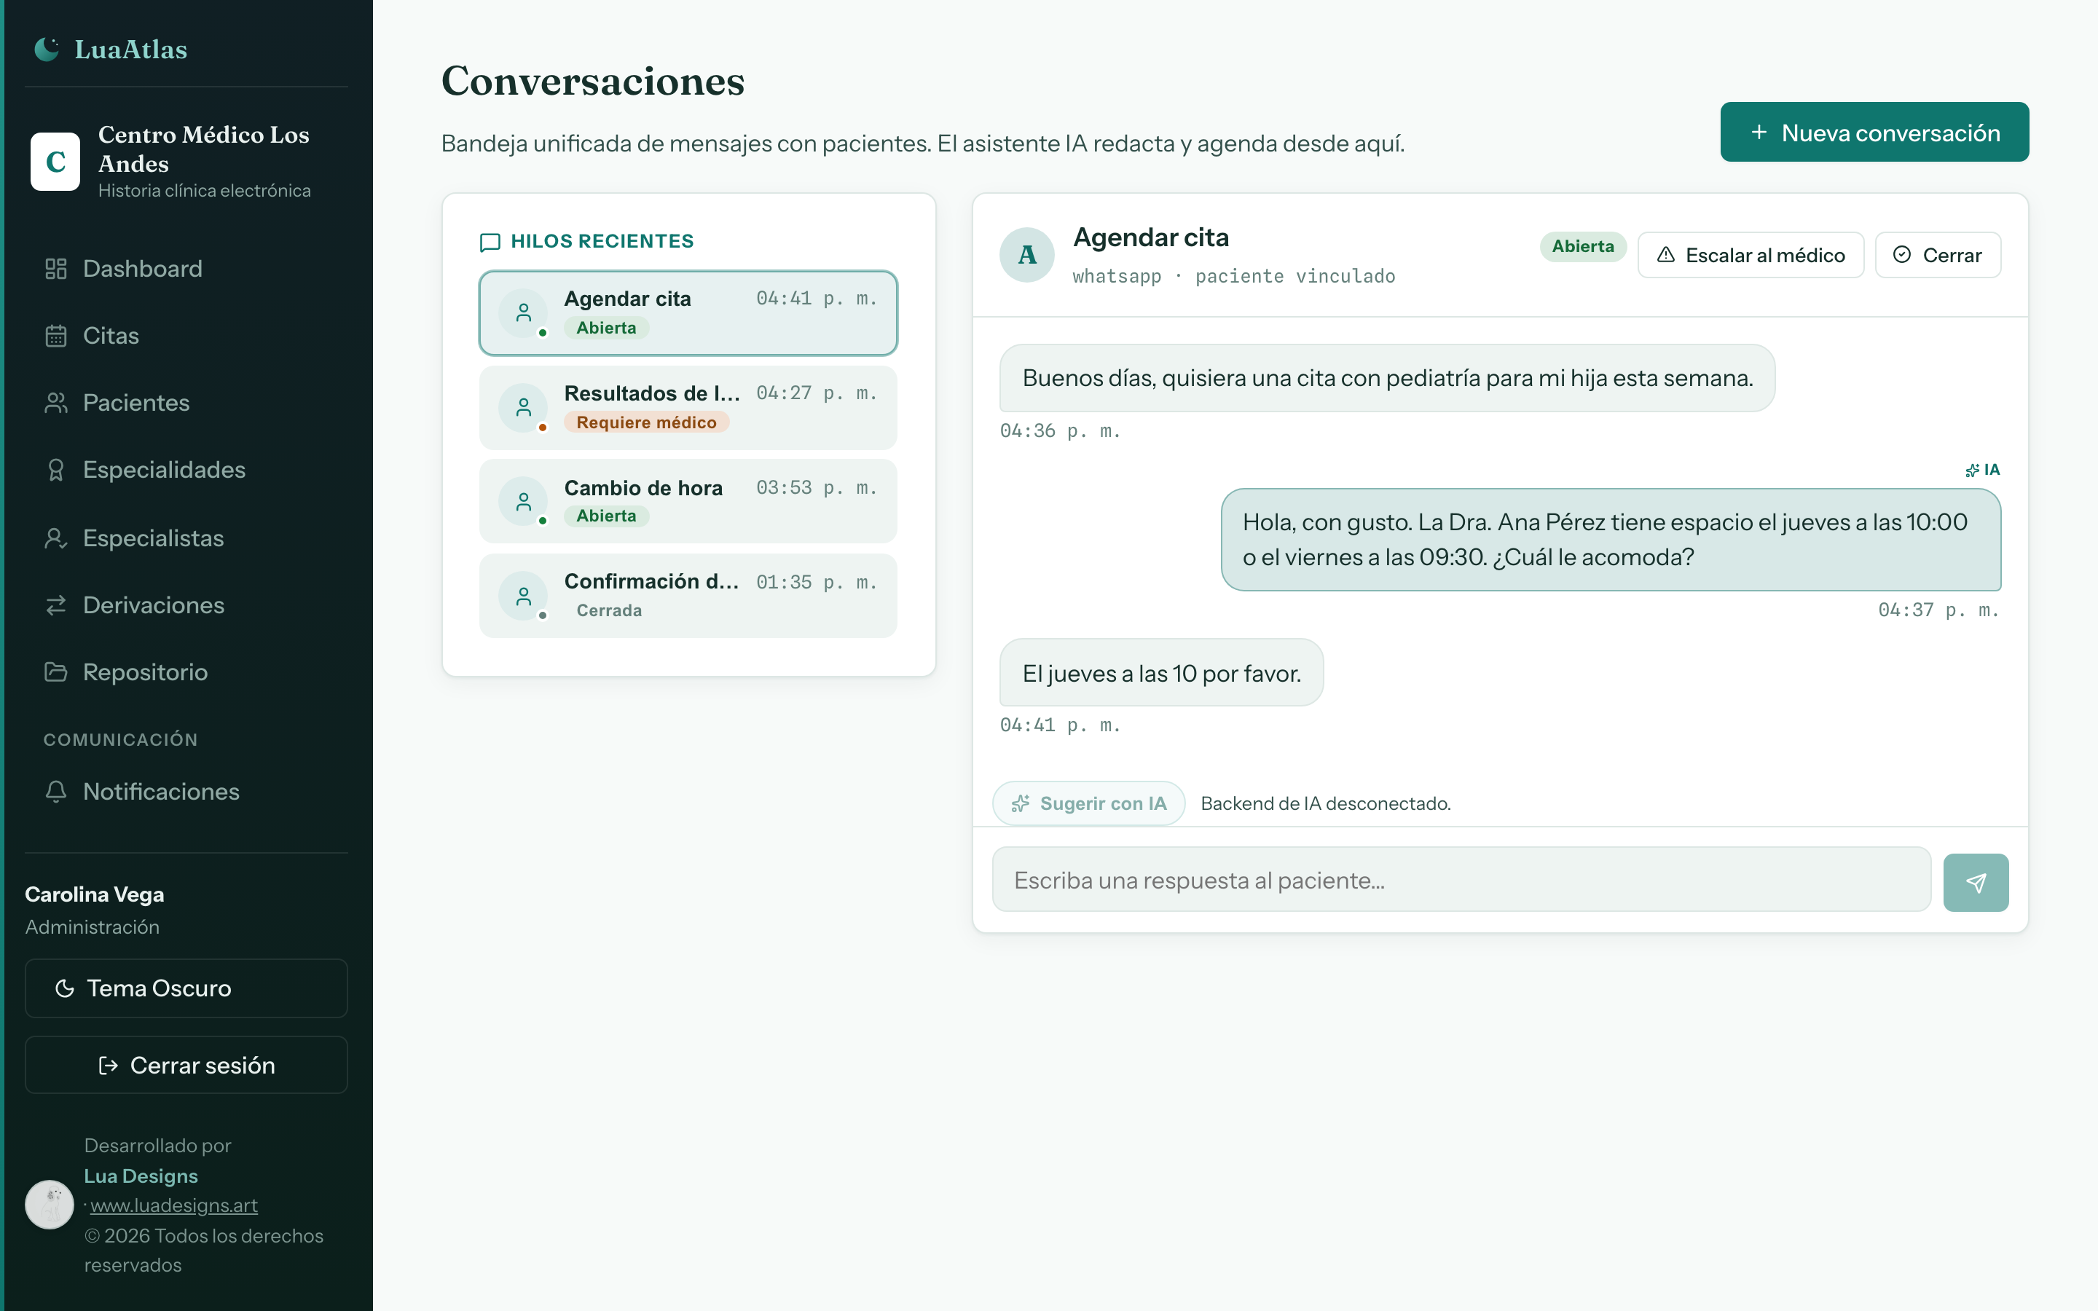2098x1311 pixels.
Task: Click the Cerrar conversation button
Action: 1938,255
